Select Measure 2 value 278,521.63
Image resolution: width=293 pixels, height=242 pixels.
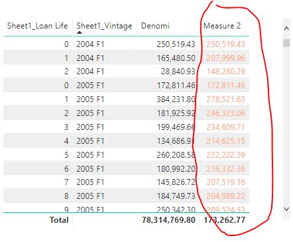tap(225, 99)
